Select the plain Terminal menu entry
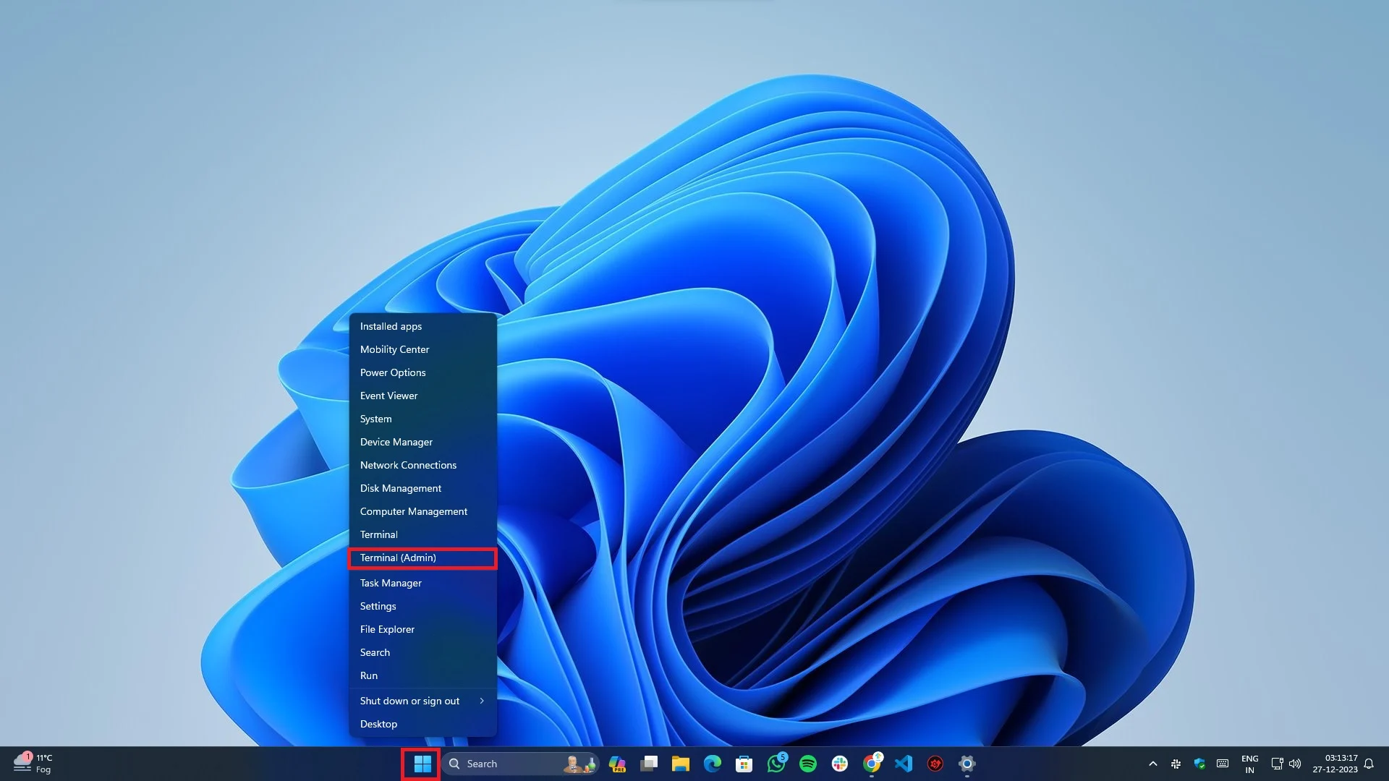 [x=422, y=534]
